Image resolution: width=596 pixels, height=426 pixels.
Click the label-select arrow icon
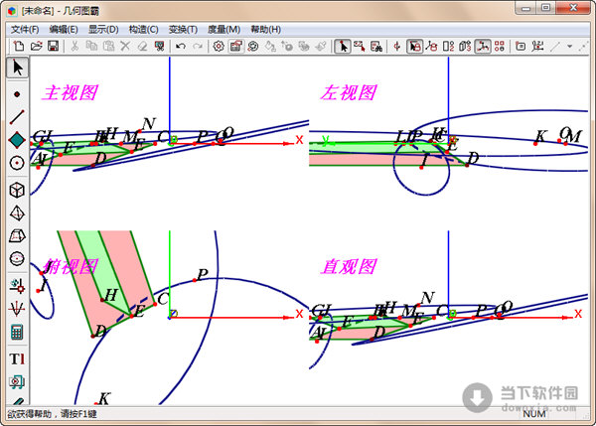(360, 47)
